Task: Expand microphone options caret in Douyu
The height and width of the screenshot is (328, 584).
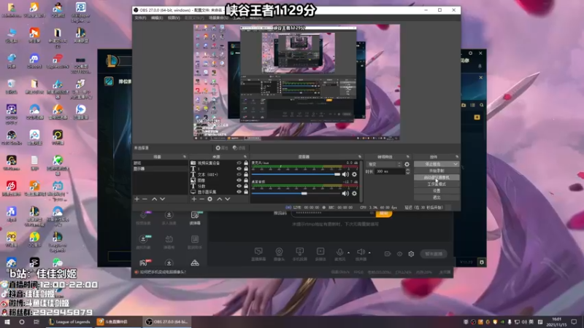Action: 349,253
